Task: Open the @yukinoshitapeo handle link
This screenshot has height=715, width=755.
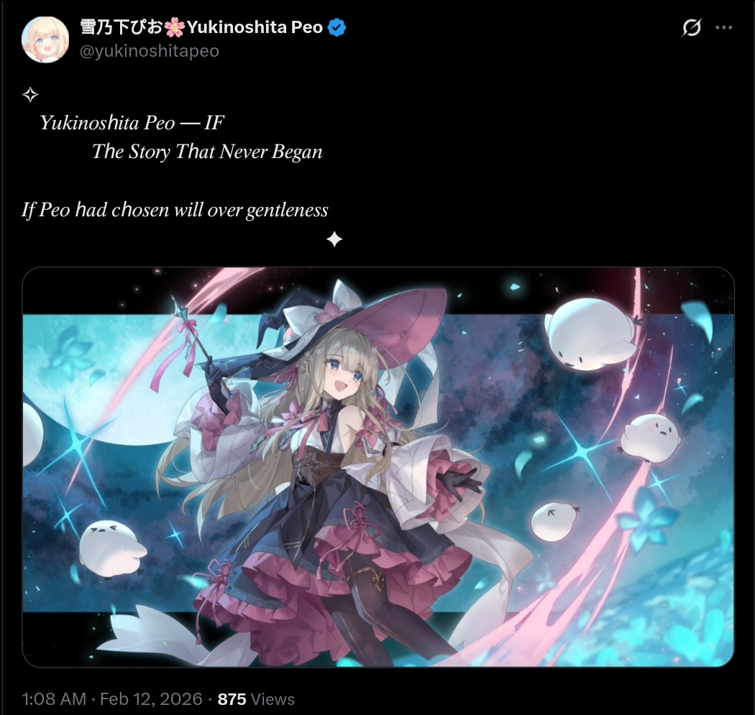Action: [x=150, y=50]
